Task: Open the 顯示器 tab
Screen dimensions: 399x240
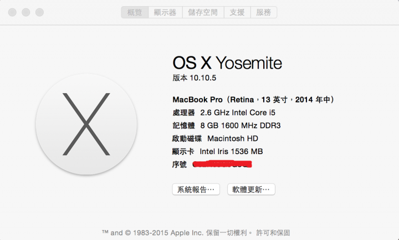Action: coord(165,12)
